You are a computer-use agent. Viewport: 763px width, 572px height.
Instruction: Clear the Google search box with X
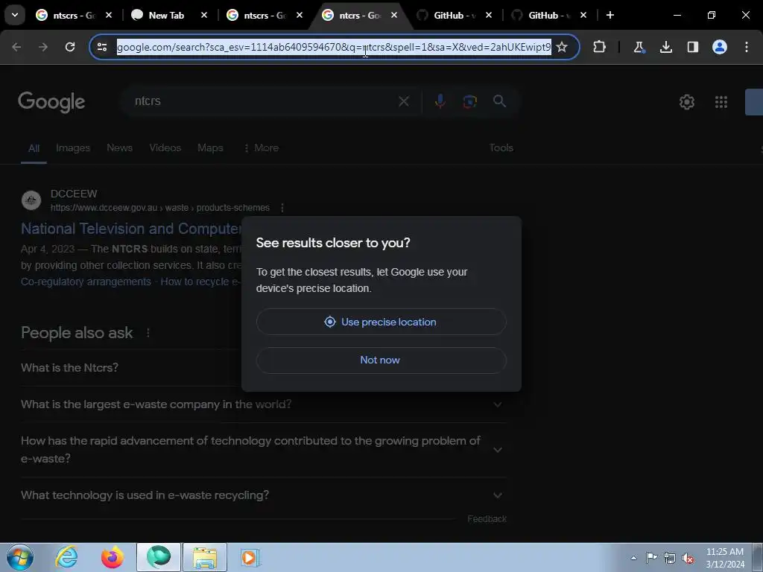[404, 101]
